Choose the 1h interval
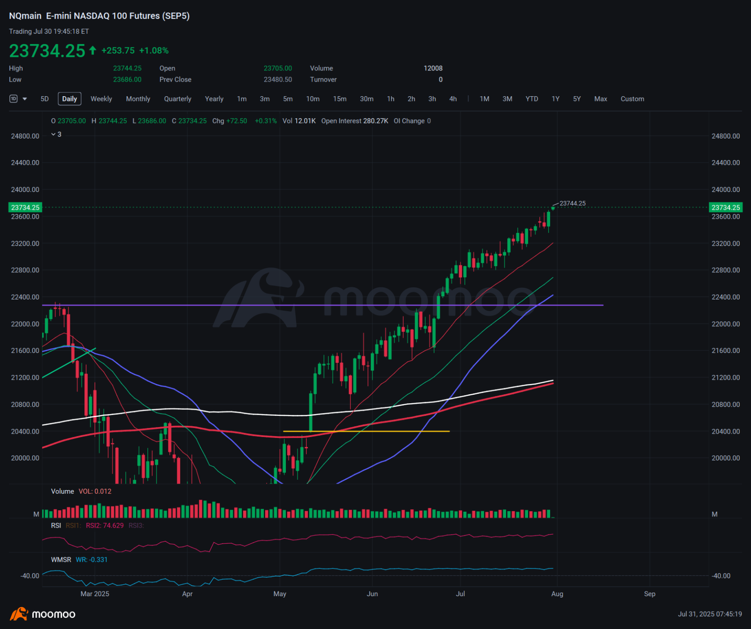Screen dimensions: 751x629 [391, 99]
